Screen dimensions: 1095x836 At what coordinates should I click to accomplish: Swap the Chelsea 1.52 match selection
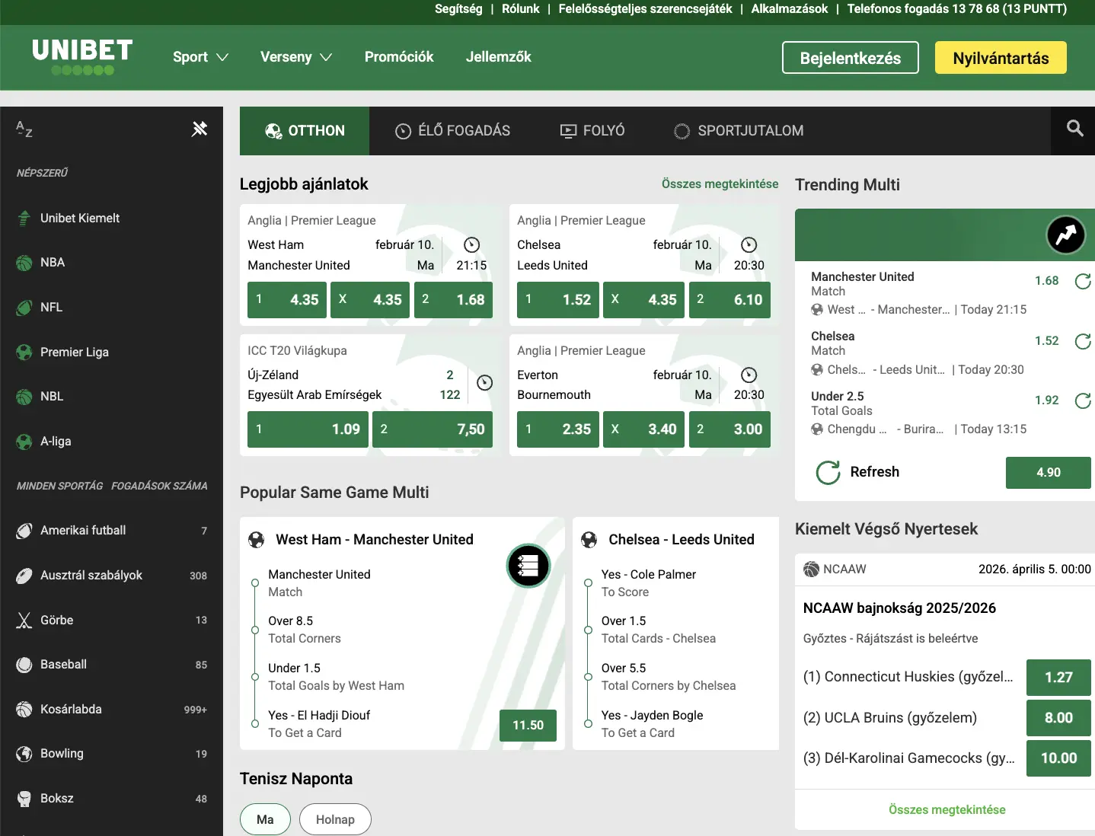coord(1082,341)
